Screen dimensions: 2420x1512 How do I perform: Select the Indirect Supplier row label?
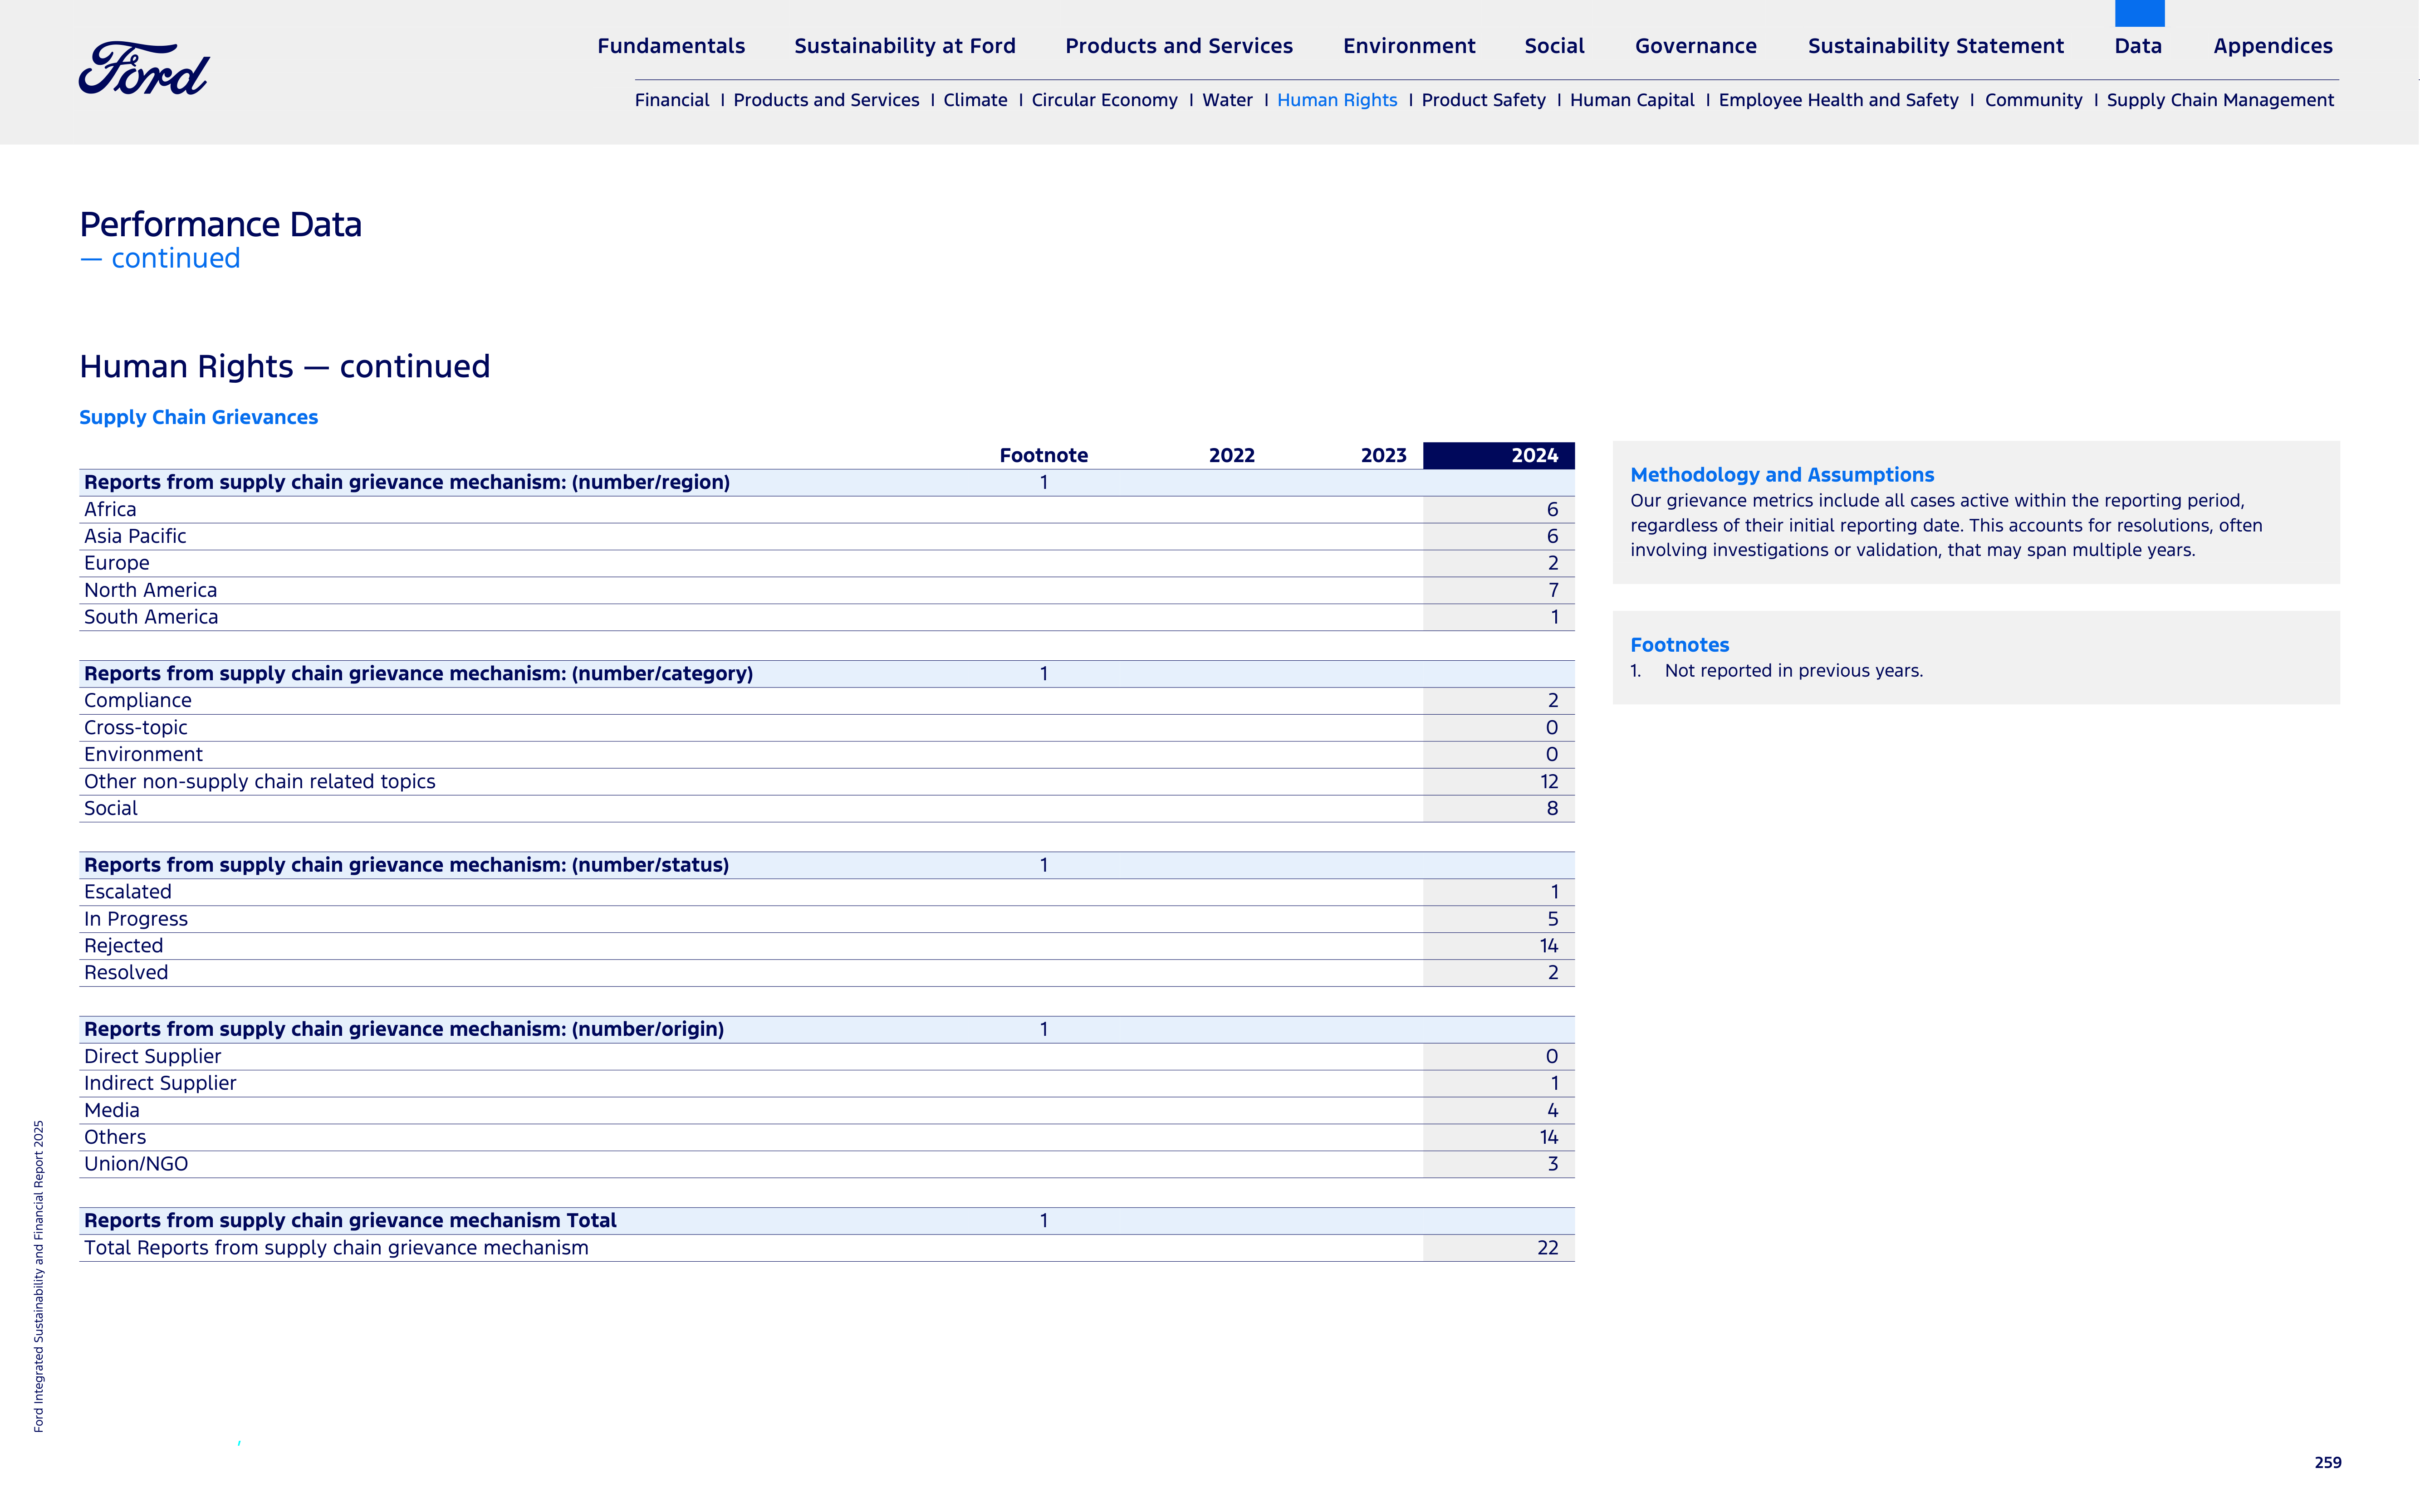[x=160, y=1083]
